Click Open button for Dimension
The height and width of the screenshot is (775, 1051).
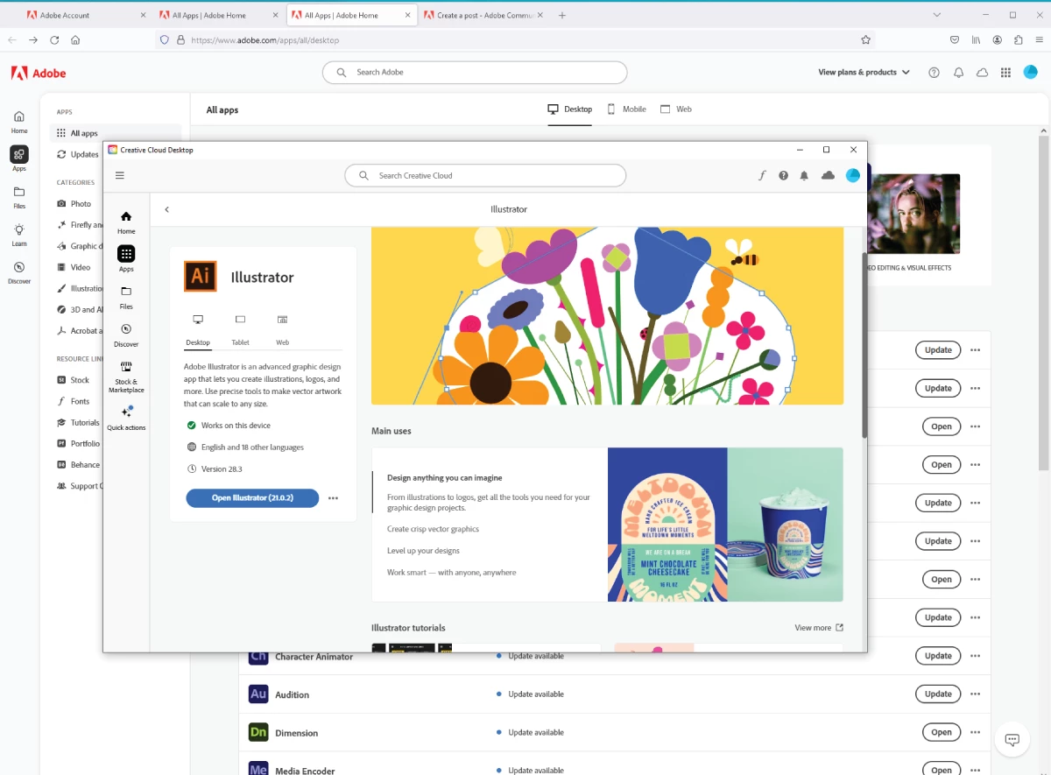[x=942, y=732]
